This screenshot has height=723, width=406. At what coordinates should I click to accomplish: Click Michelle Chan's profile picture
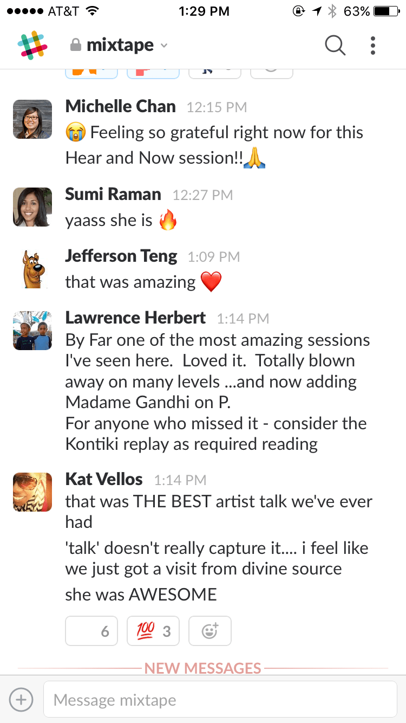coord(32,119)
